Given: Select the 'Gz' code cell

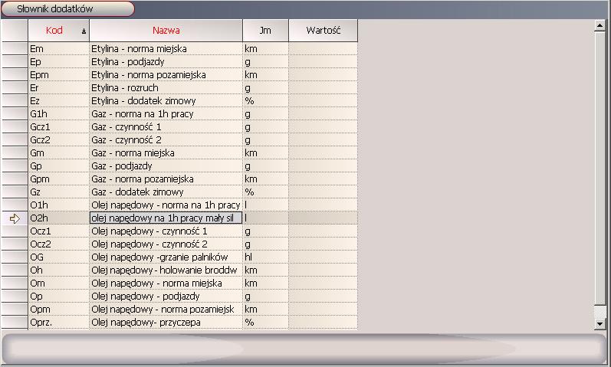Looking at the screenshot, I should click(59, 192).
